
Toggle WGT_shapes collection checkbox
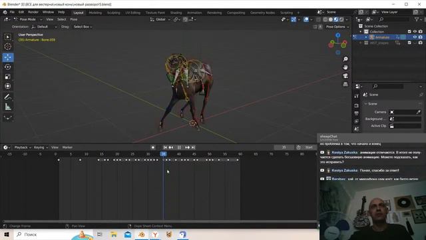tap(409, 43)
